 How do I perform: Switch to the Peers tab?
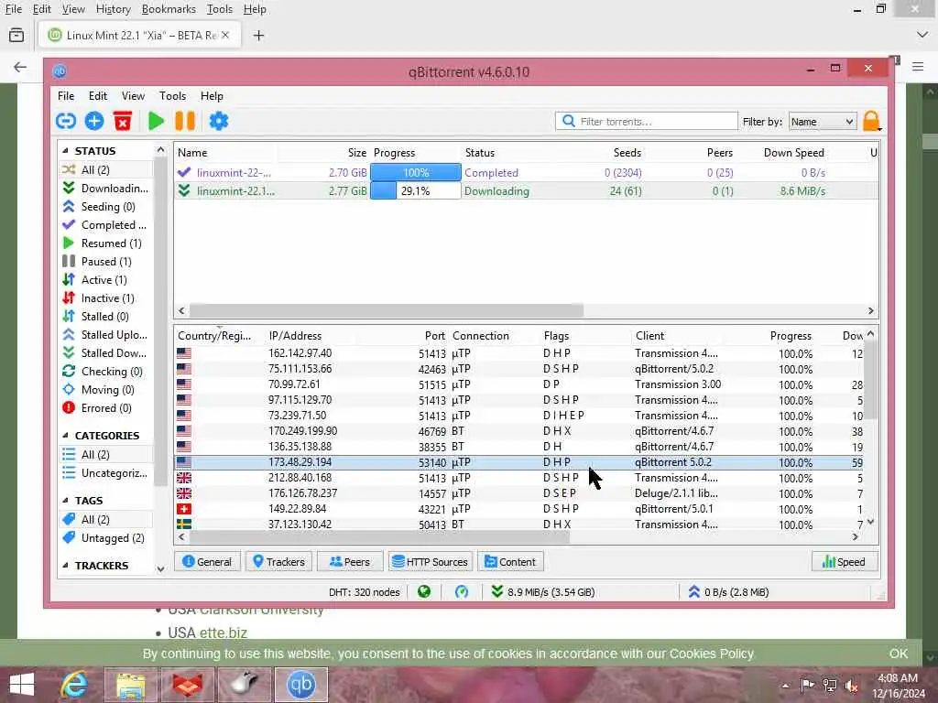coord(350,562)
